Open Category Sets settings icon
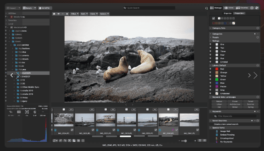Image resolution: width=264 pixels, height=151 pixels. coord(257,28)
